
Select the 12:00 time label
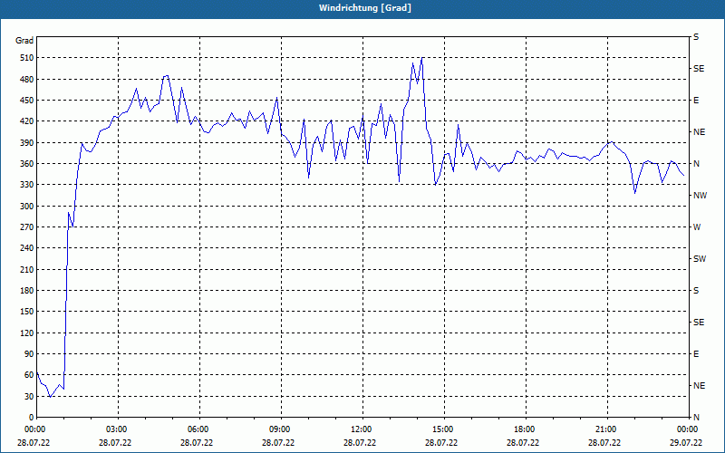360,429
